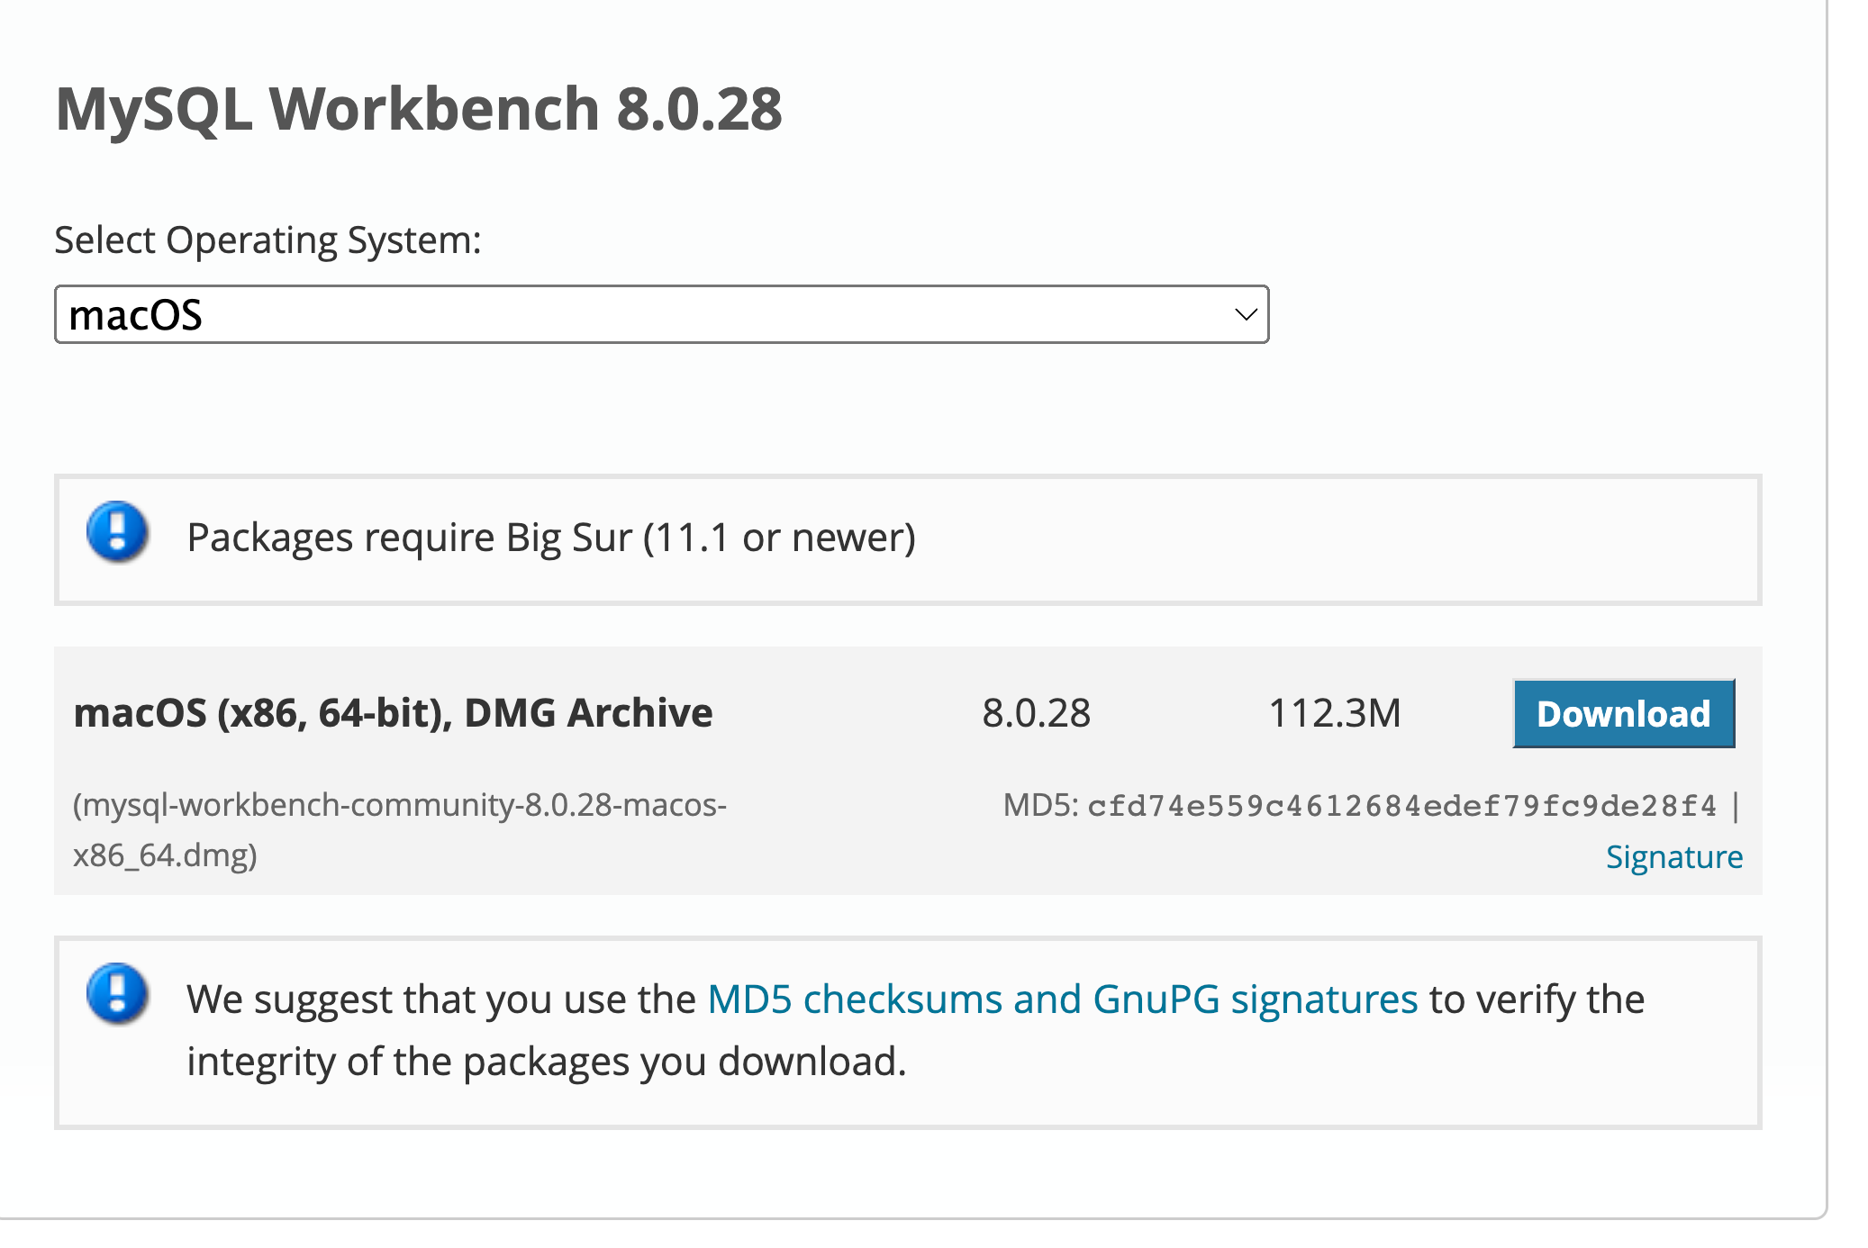
Task: Open the Signature link
Action: [1673, 856]
